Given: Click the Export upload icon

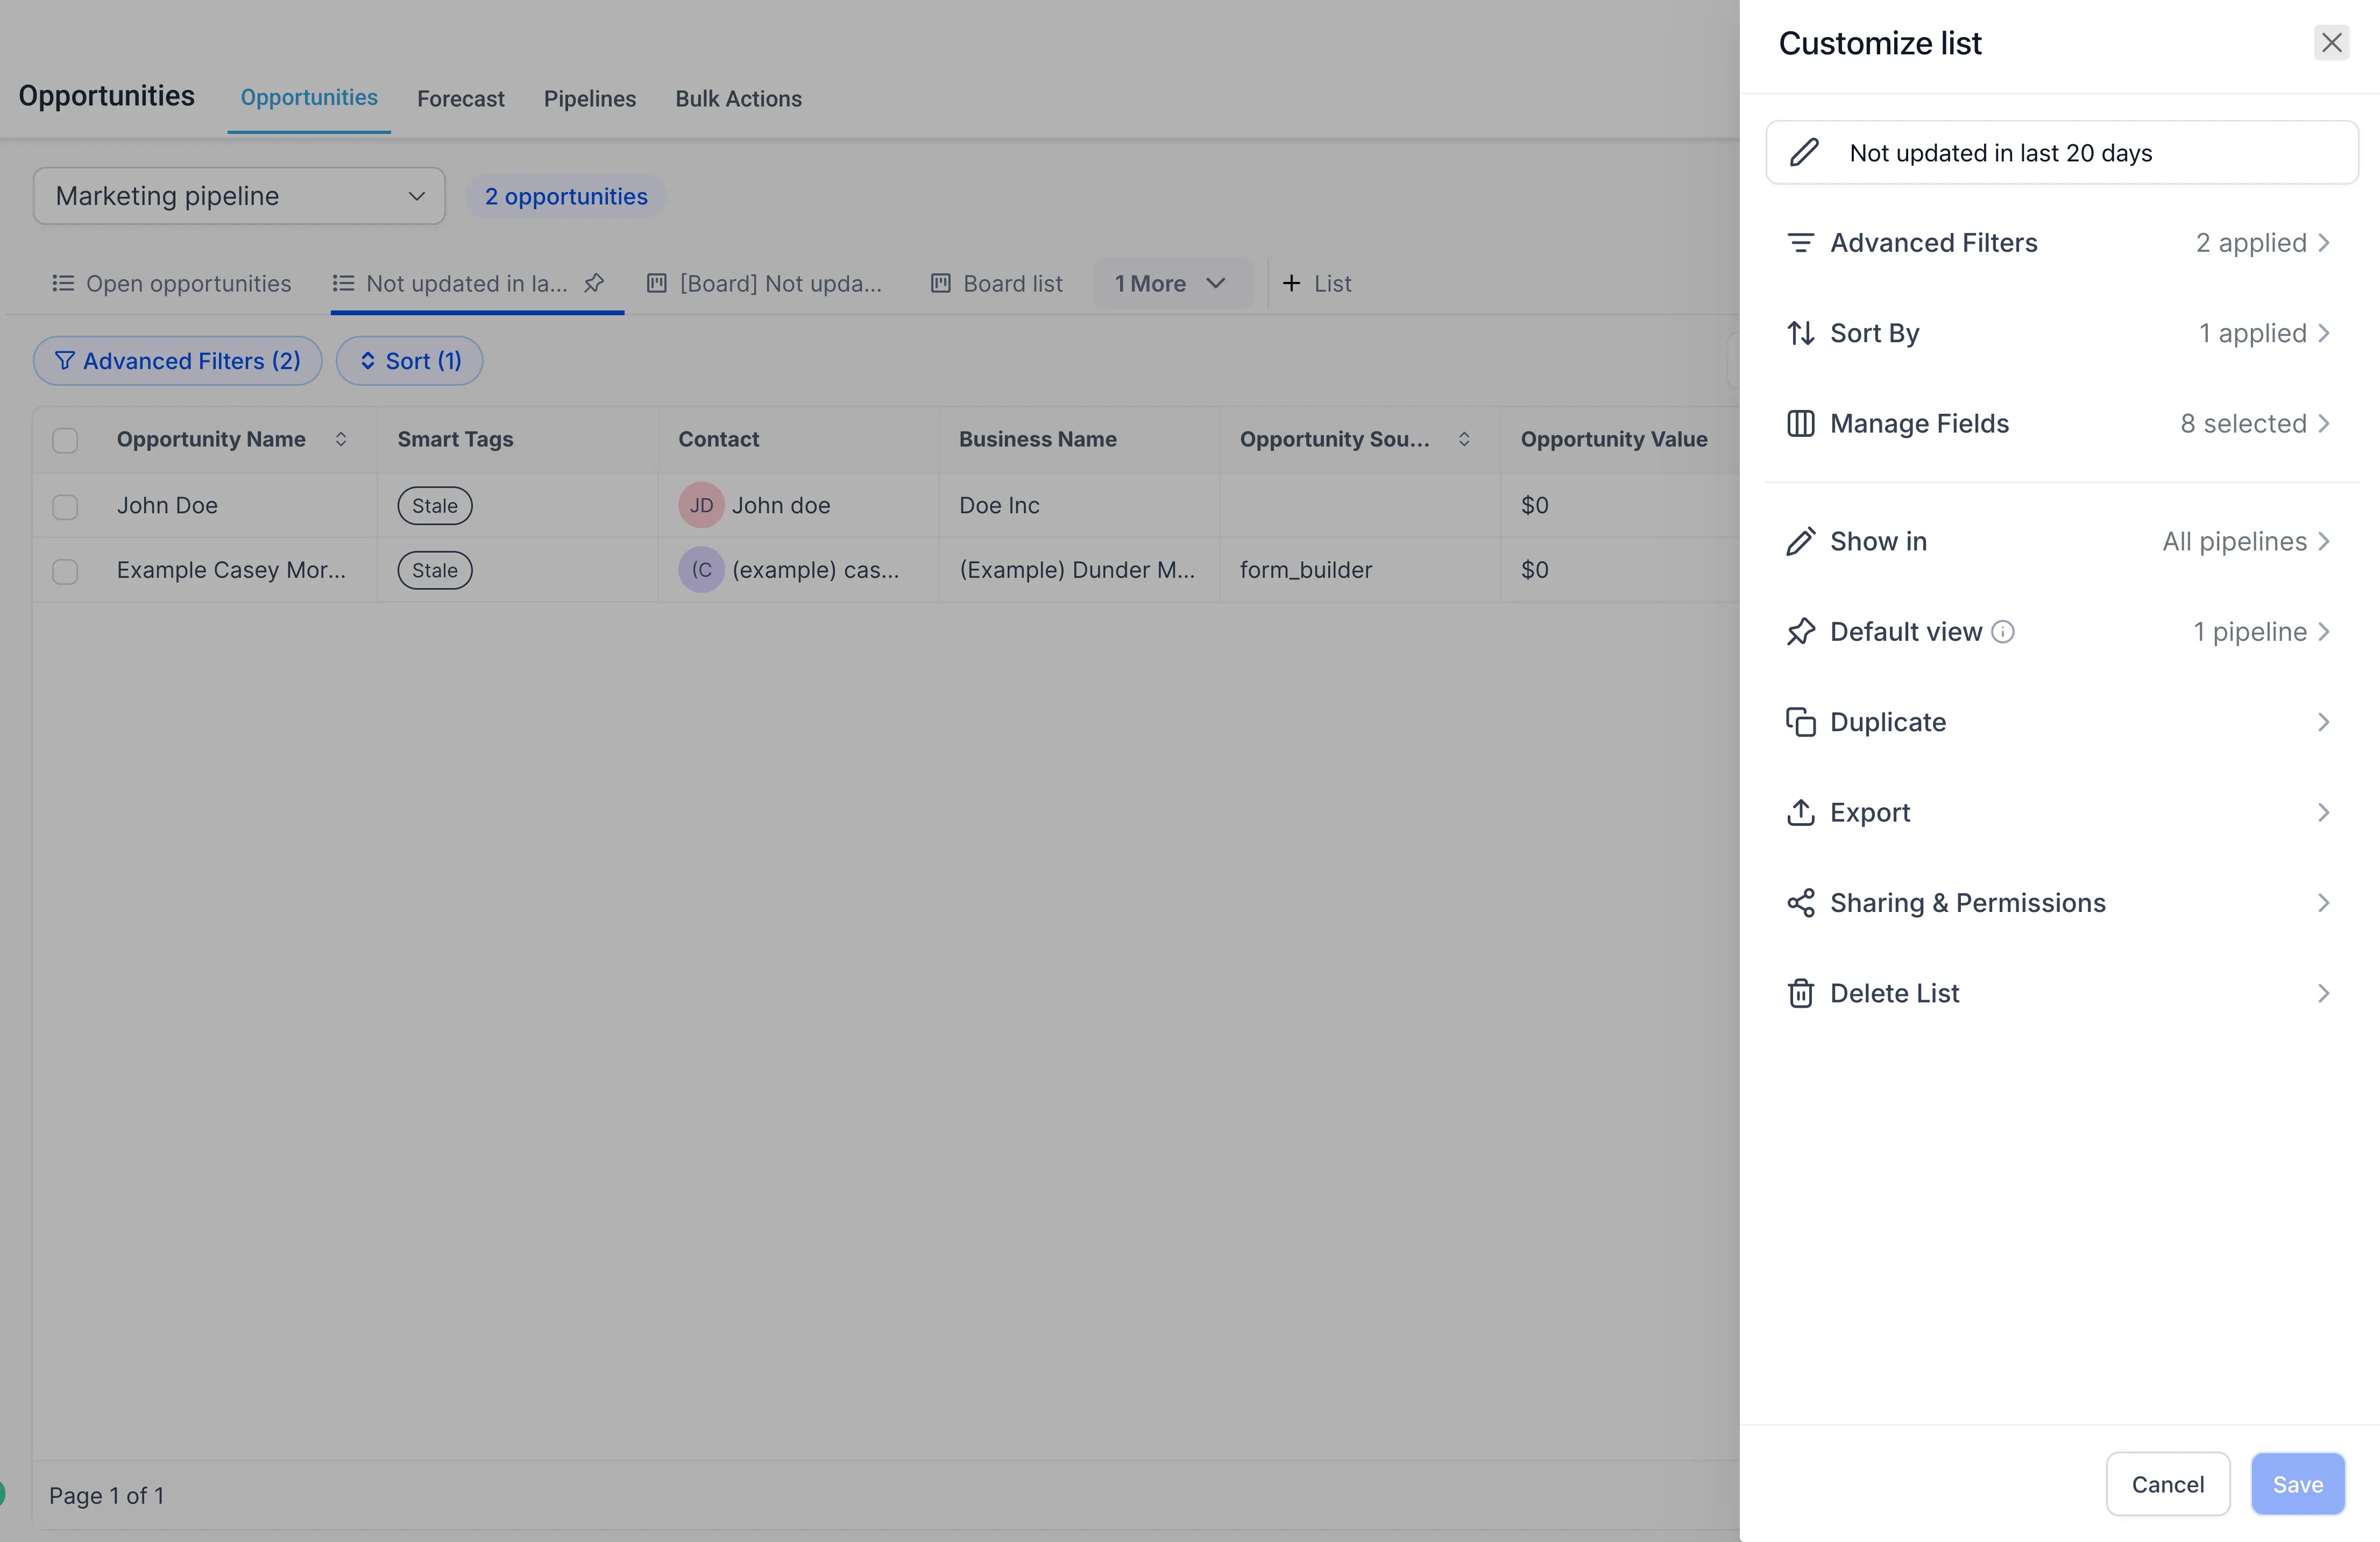Looking at the screenshot, I should click(1801, 812).
